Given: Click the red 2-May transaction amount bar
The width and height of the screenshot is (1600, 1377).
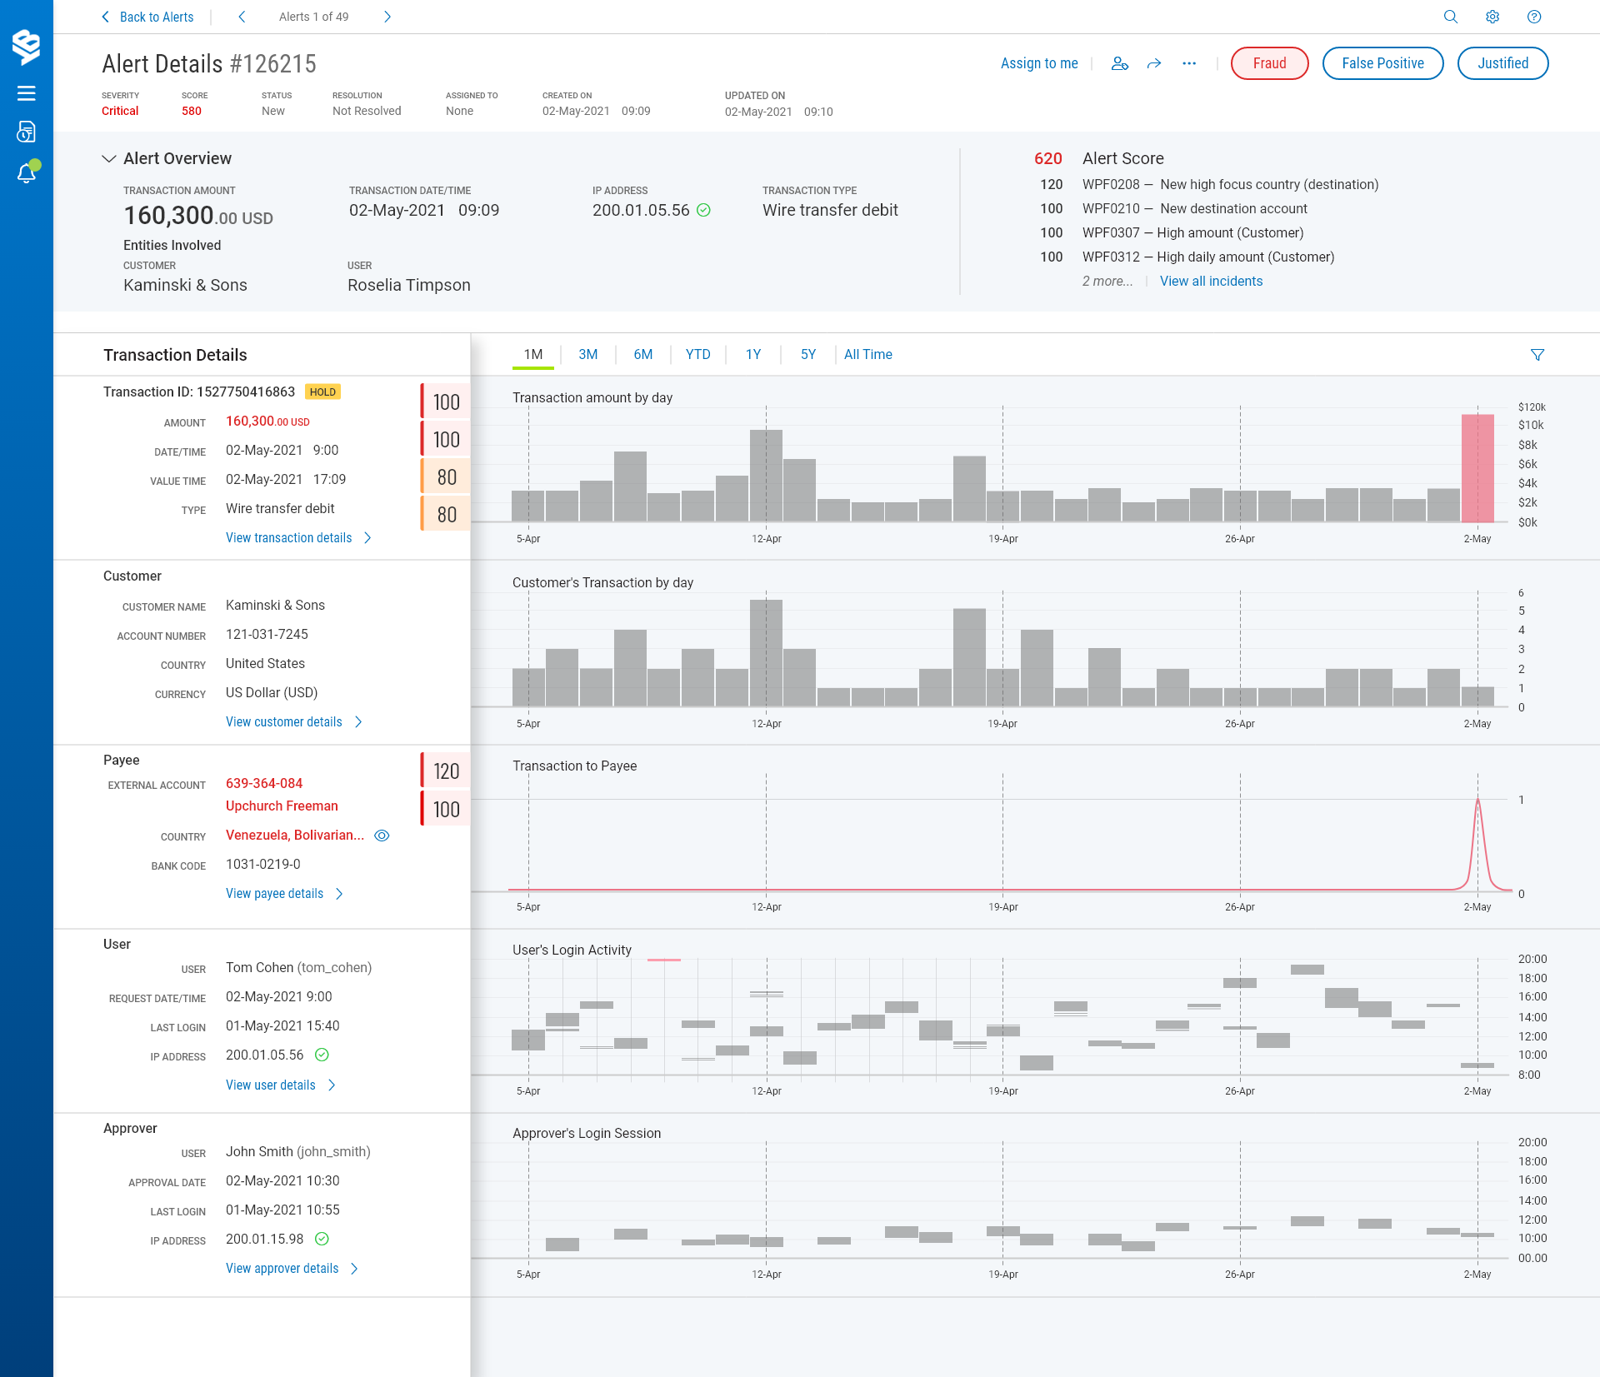Looking at the screenshot, I should (x=1477, y=468).
